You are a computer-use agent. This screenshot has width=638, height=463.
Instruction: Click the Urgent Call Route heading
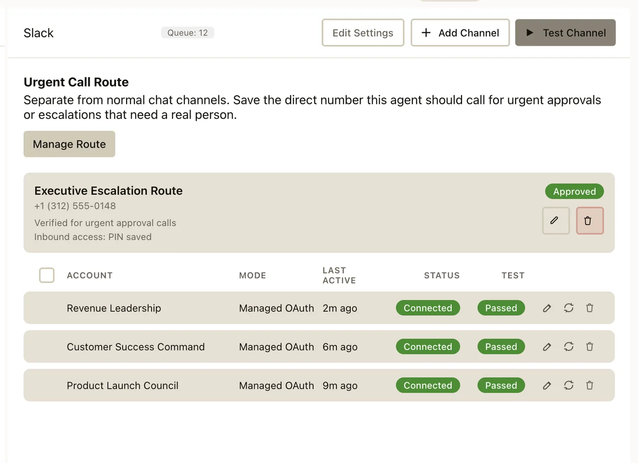point(76,82)
